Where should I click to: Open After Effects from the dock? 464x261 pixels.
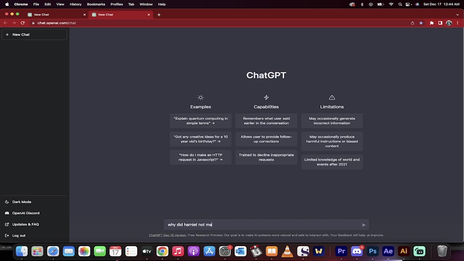click(x=388, y=251)
